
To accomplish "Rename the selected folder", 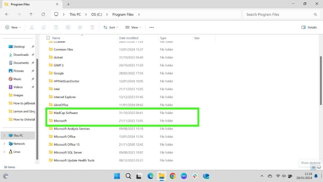I will (68, 27).
